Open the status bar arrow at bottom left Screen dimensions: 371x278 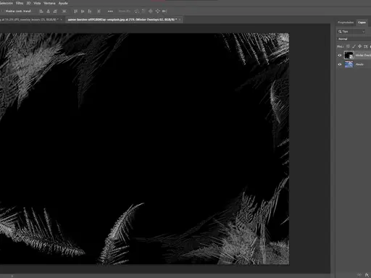pos(12,276)
